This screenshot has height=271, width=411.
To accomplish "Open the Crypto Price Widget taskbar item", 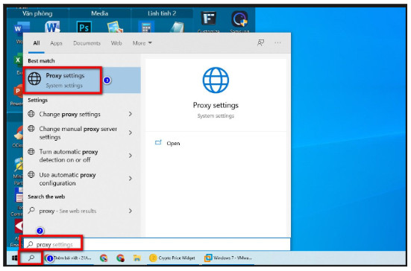I will point(172,258).
